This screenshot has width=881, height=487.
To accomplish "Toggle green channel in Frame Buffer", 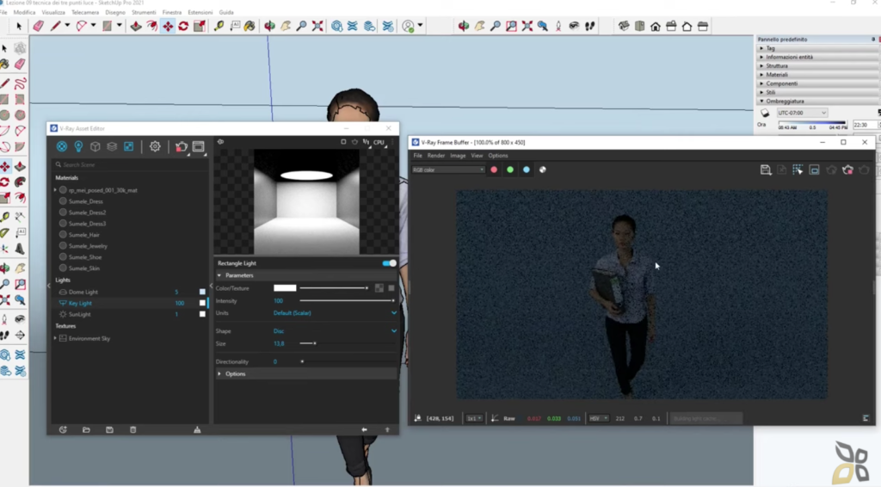I will 510,170.
